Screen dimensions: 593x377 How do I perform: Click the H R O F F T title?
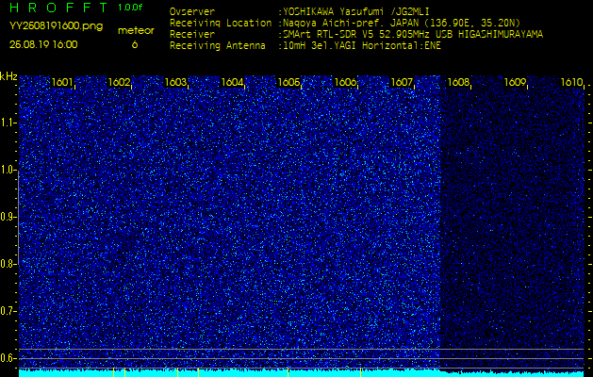tap(58, 8)
